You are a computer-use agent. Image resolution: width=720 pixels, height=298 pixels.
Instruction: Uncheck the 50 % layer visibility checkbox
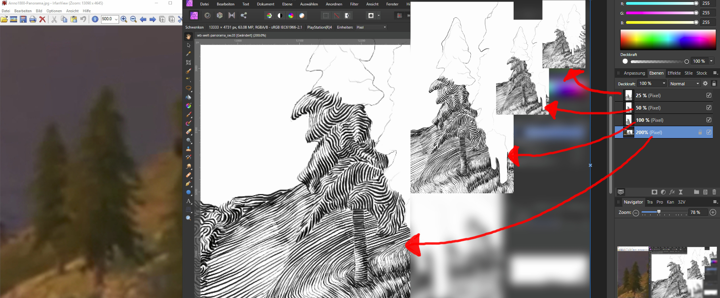[709, 108]
